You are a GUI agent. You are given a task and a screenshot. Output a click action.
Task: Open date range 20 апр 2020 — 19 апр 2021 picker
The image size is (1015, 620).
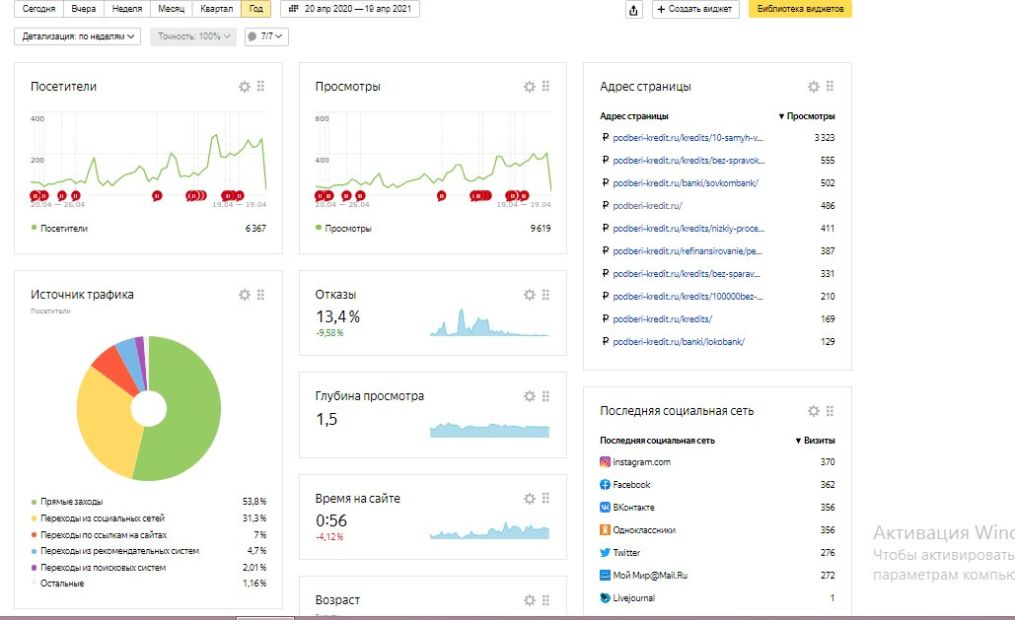350,9
